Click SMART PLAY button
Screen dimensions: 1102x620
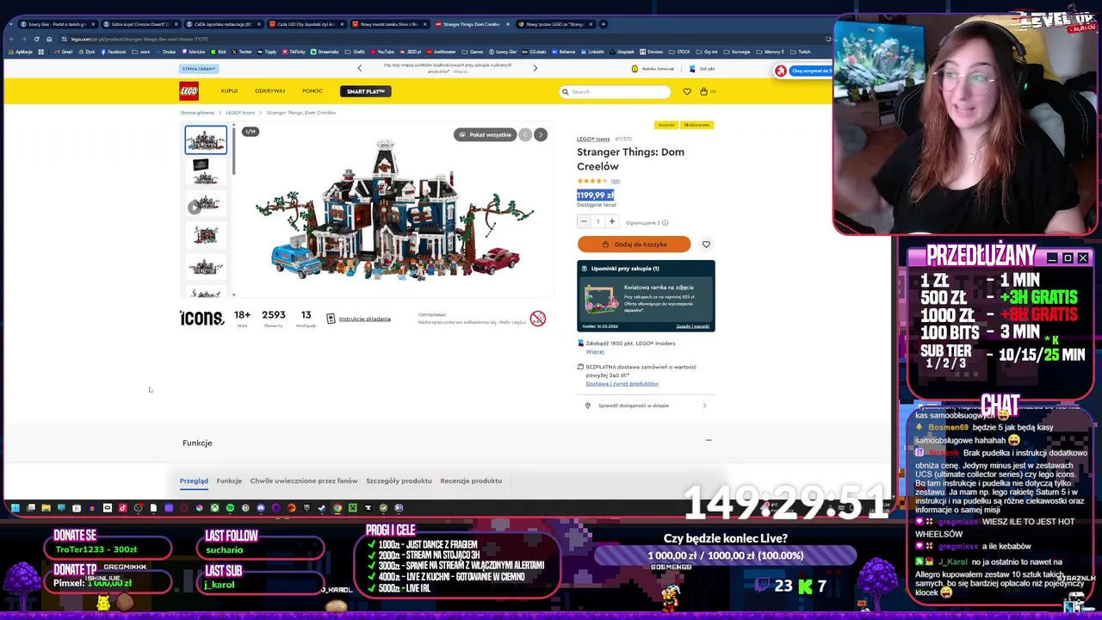click(x=366, y=91)
